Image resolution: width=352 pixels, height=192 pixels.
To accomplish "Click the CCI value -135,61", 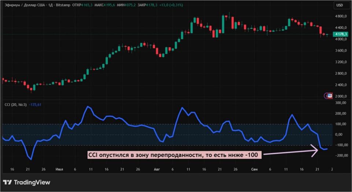I will (36, 105).
